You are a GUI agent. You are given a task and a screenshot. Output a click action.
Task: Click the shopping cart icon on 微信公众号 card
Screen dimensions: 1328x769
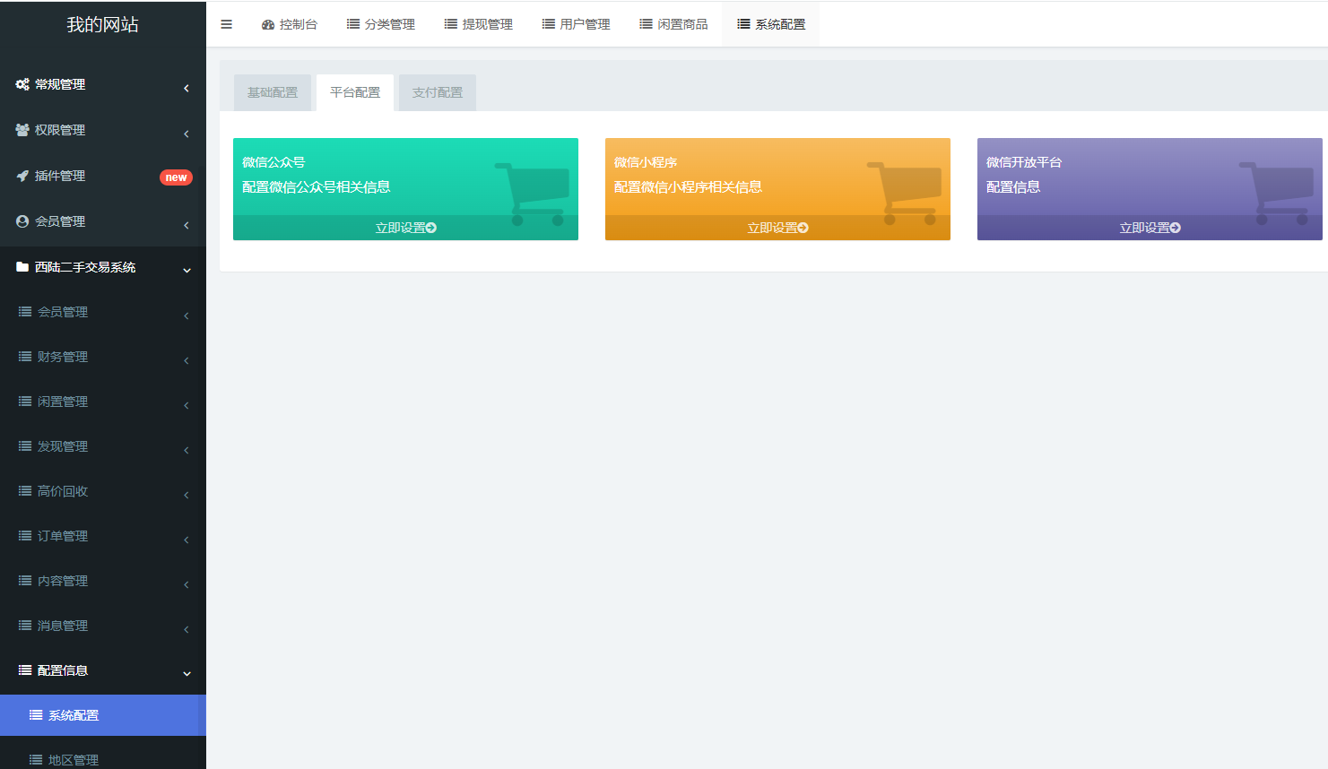[x=532, y=194]
